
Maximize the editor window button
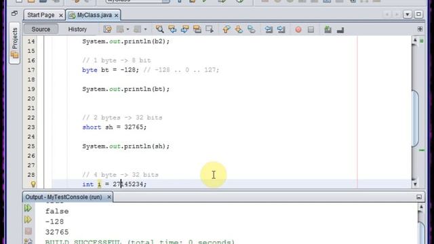pos(418,14)
